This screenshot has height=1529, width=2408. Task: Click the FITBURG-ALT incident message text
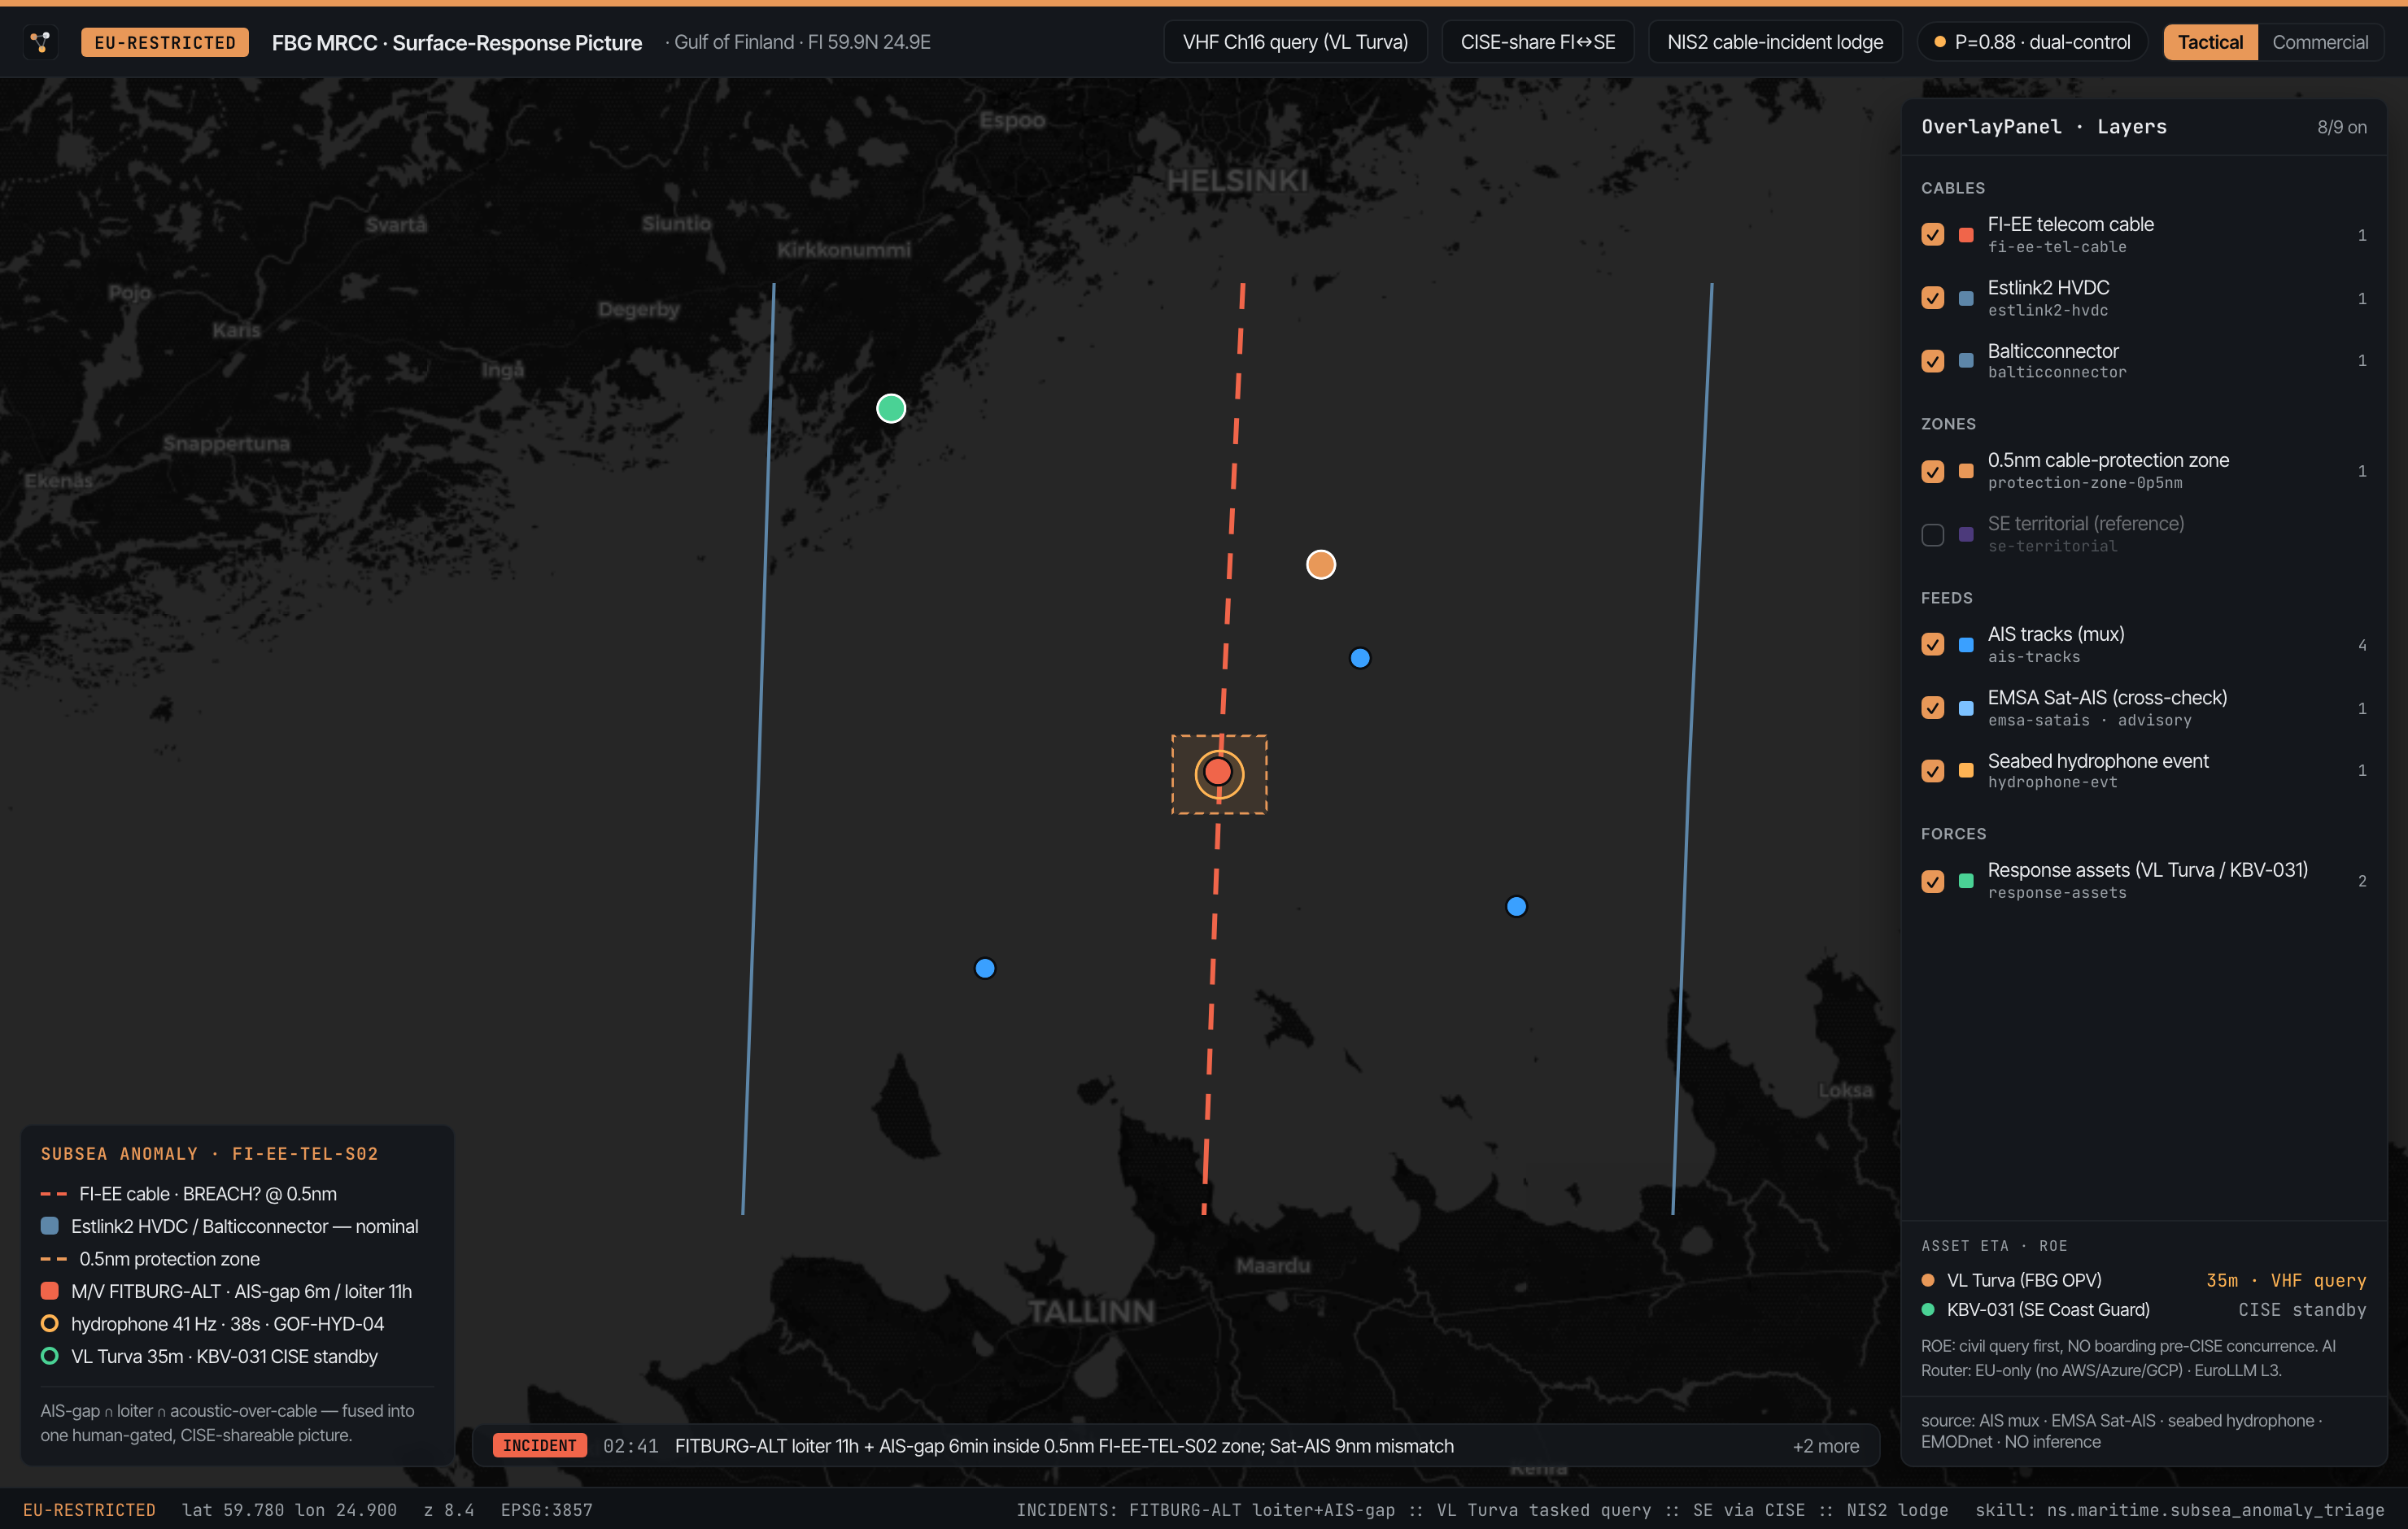(1064, 1446)
